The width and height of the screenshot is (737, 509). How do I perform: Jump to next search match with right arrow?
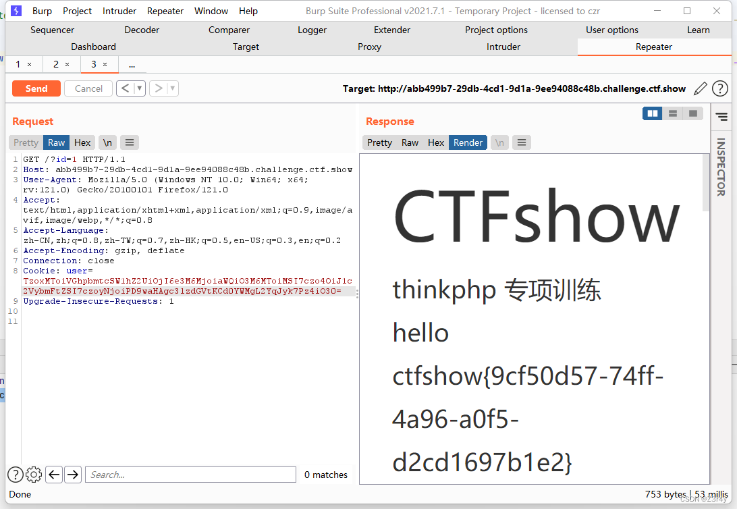click(72, 474)
